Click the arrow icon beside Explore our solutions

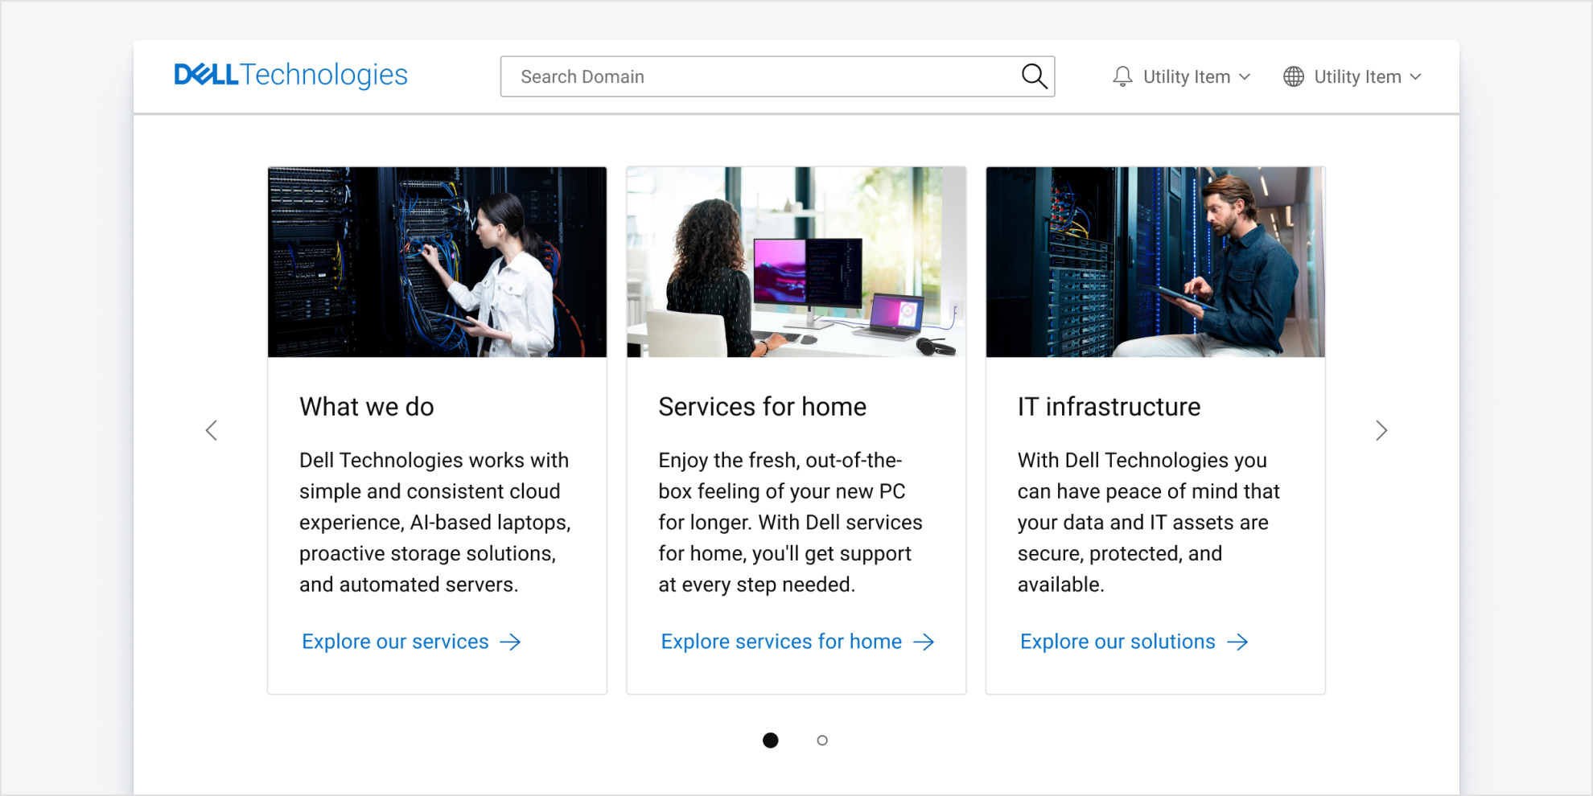pos(1237,642)
